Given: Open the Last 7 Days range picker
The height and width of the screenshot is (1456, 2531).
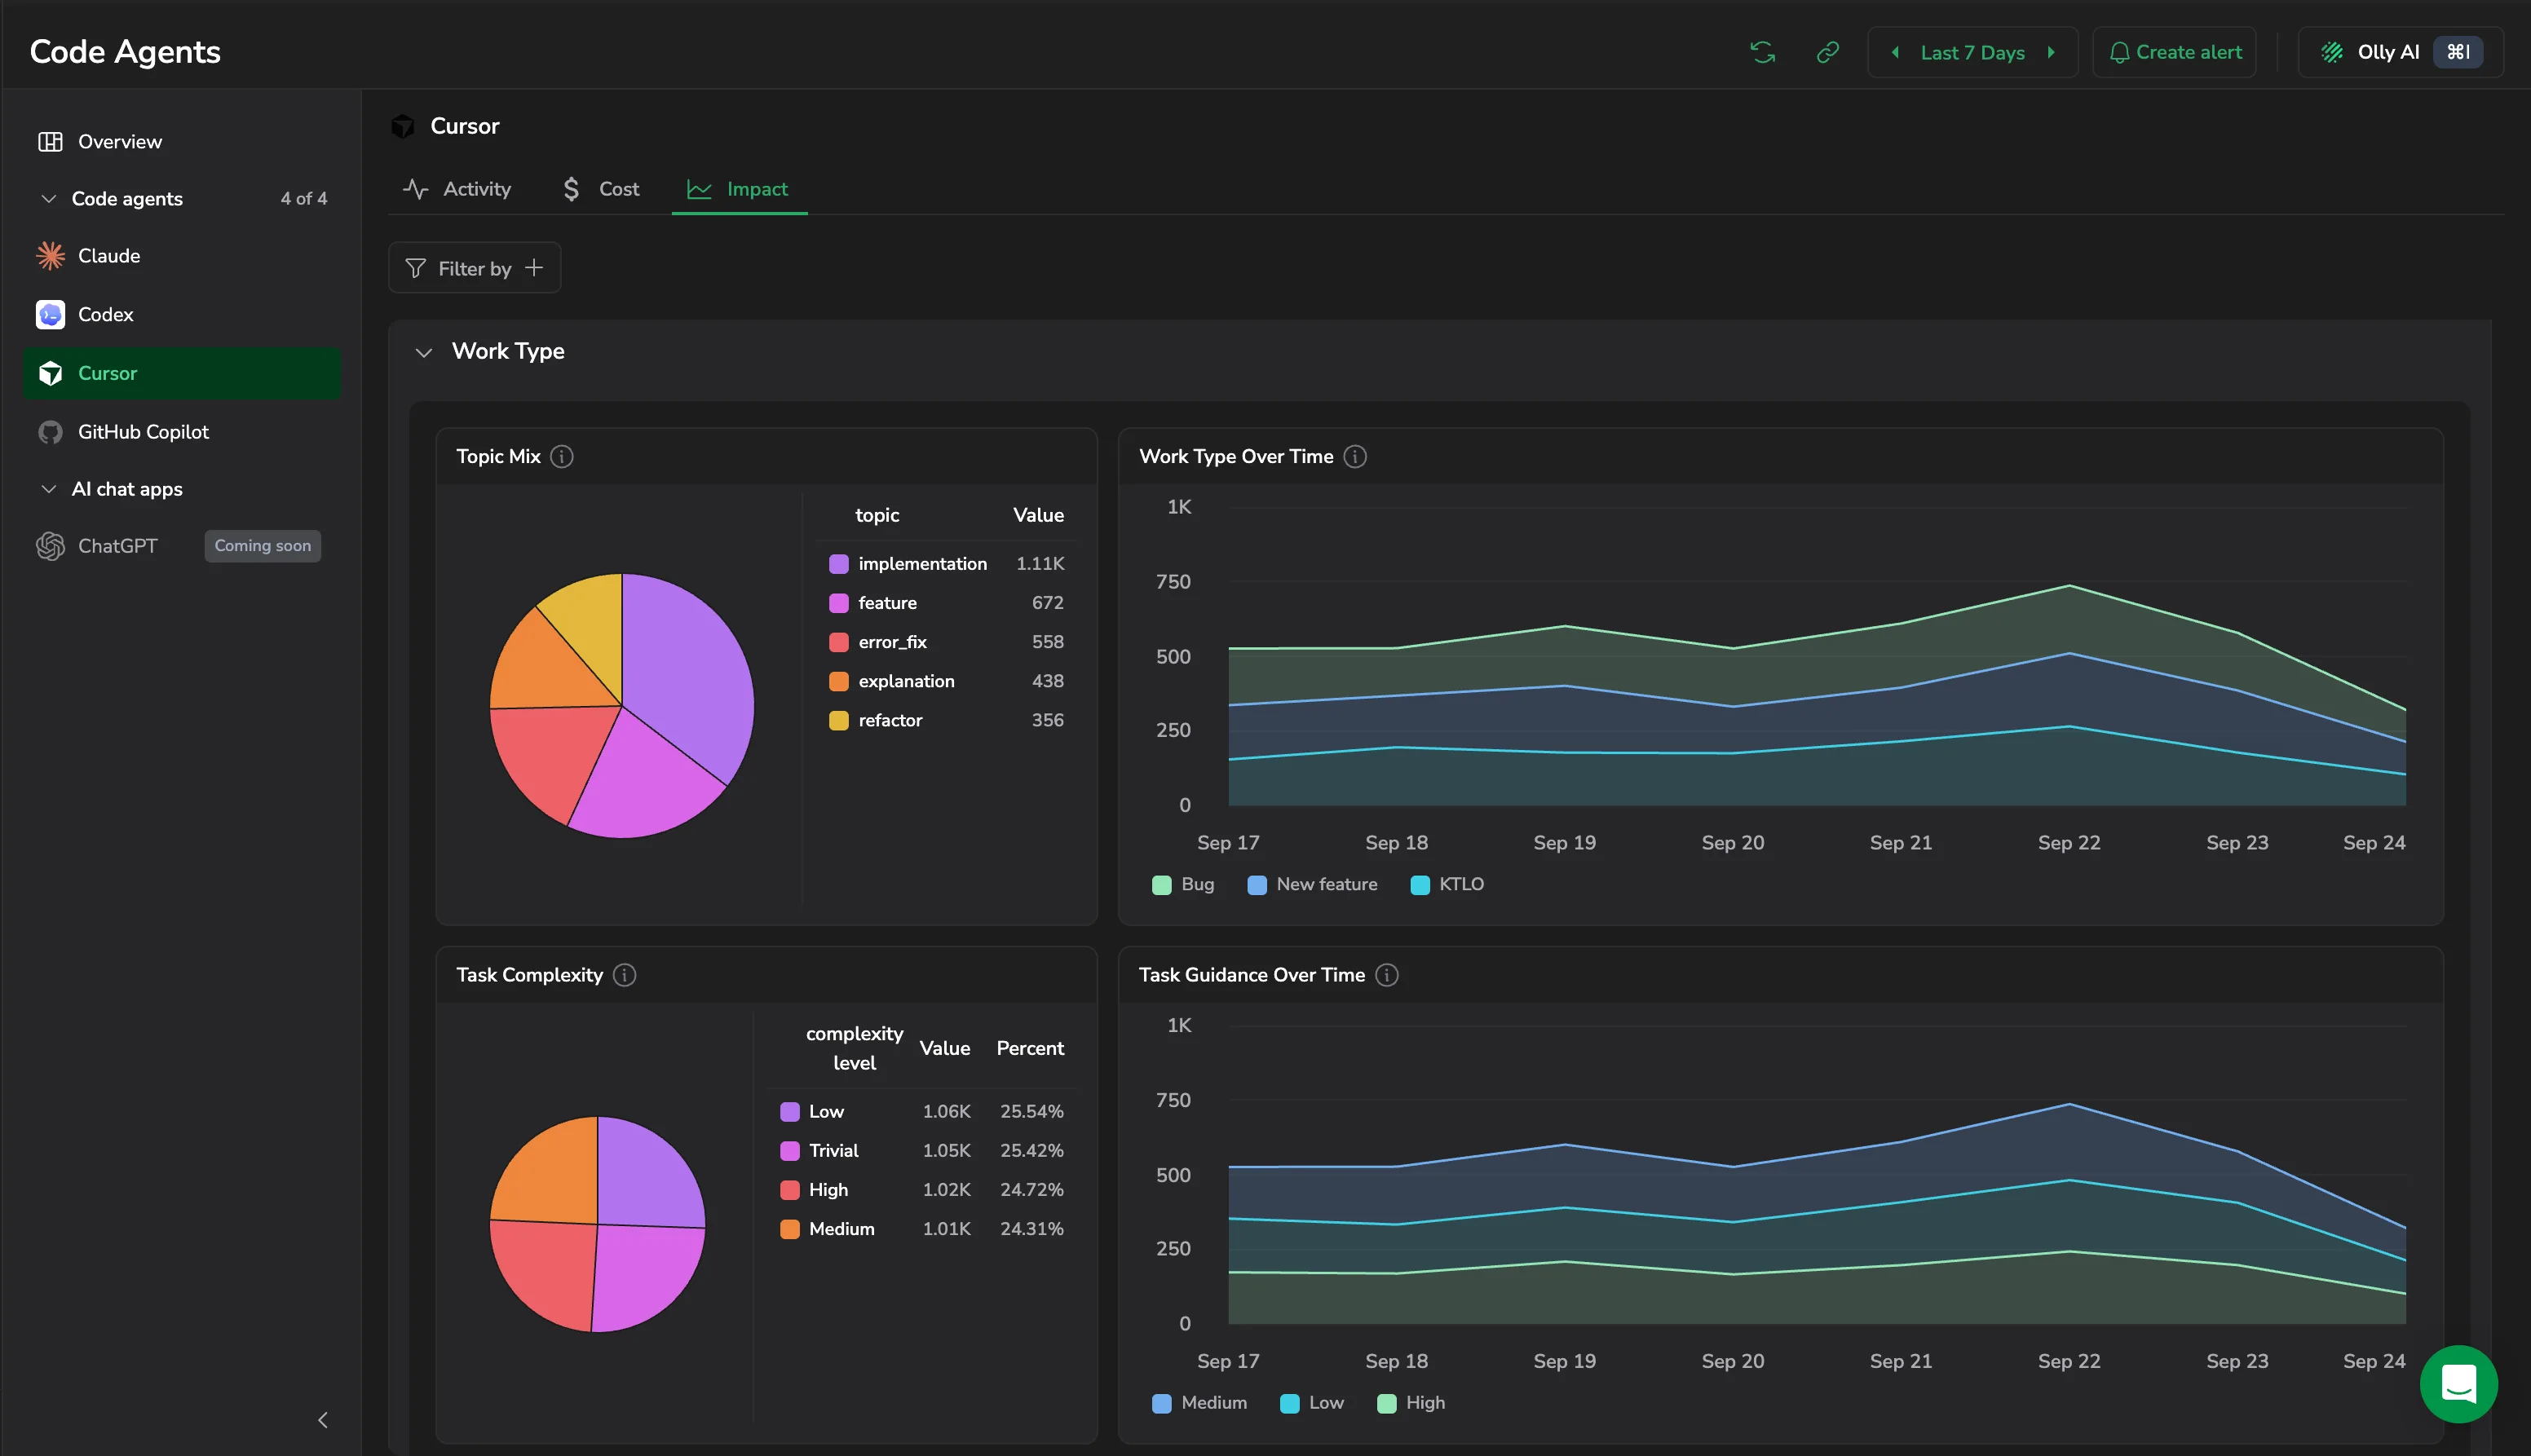Looking at the screenshot, I should (x=1972, y=52).
